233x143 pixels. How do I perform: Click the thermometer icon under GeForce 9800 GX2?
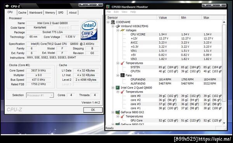(122, 116)
